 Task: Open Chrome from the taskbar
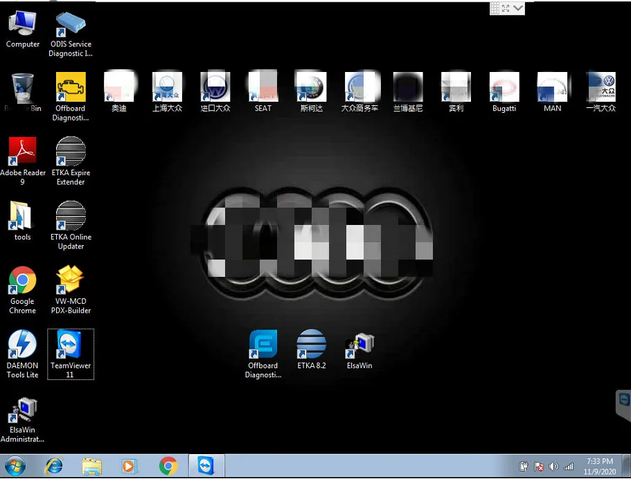click(168, 466)
